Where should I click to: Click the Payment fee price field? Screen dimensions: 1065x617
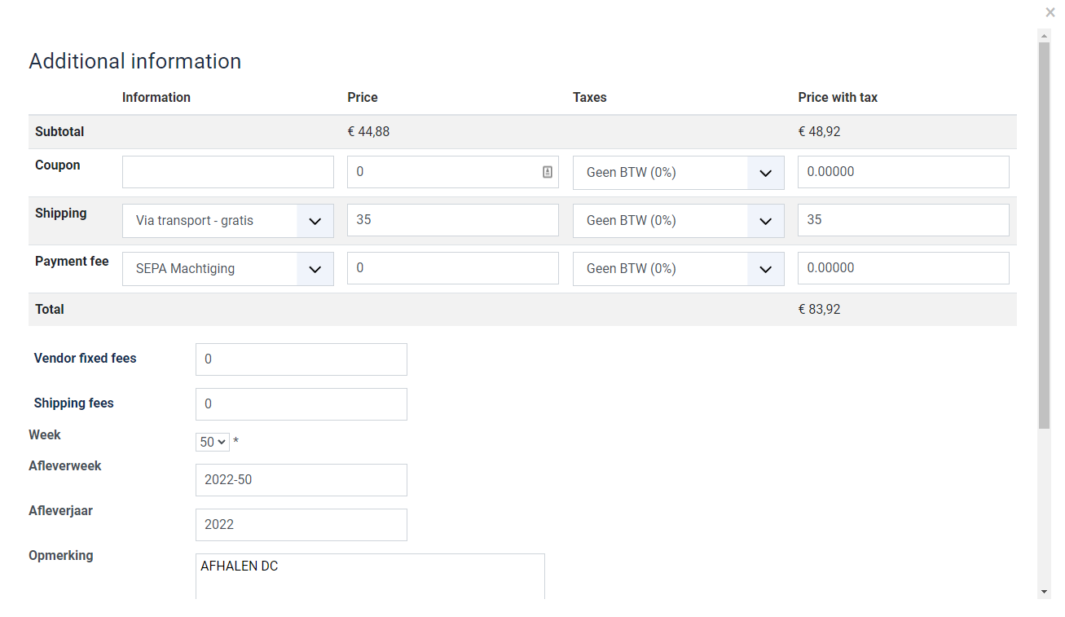click(452, 268)
